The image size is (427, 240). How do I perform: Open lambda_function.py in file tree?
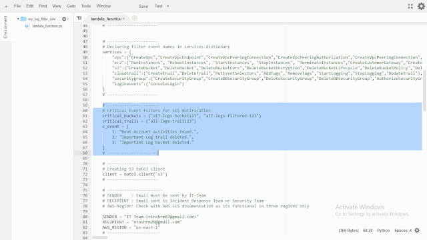(x=47, y=26)
